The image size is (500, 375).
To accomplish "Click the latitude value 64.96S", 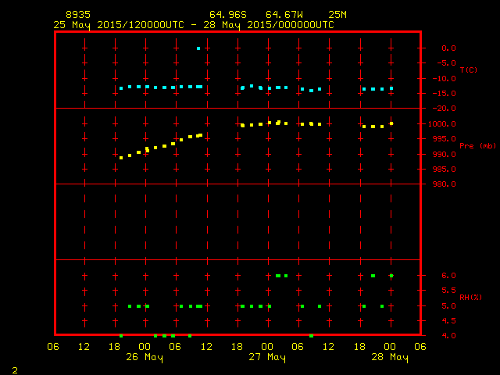I will pos(227,15).
